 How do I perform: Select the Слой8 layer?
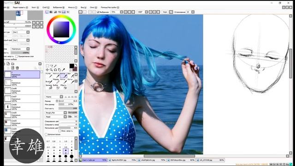coord(22,91)
